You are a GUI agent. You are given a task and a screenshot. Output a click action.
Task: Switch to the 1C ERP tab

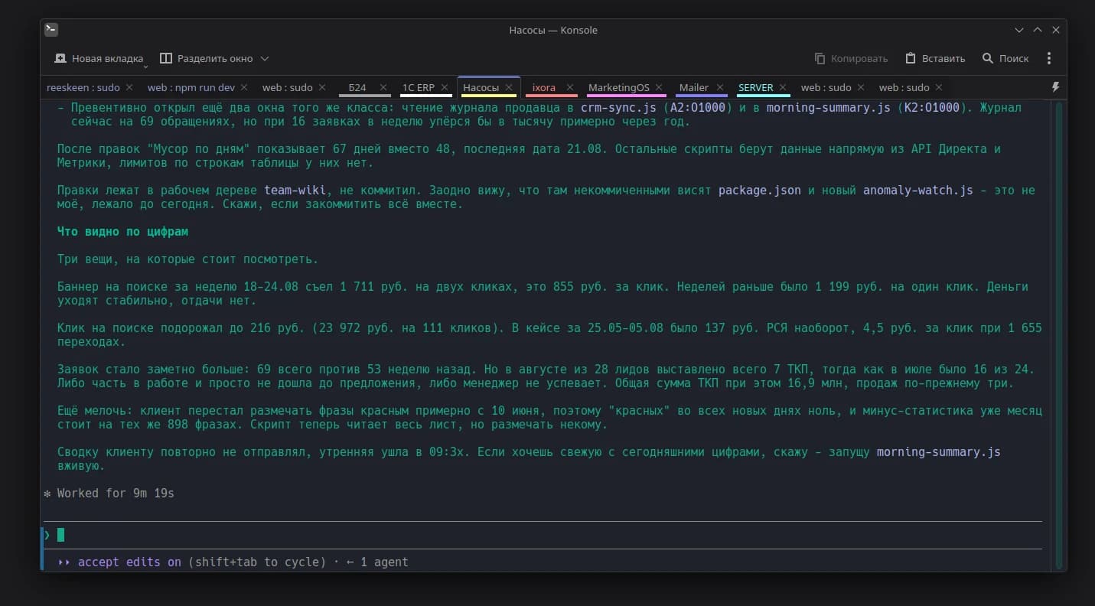click(x=418, y=87)
